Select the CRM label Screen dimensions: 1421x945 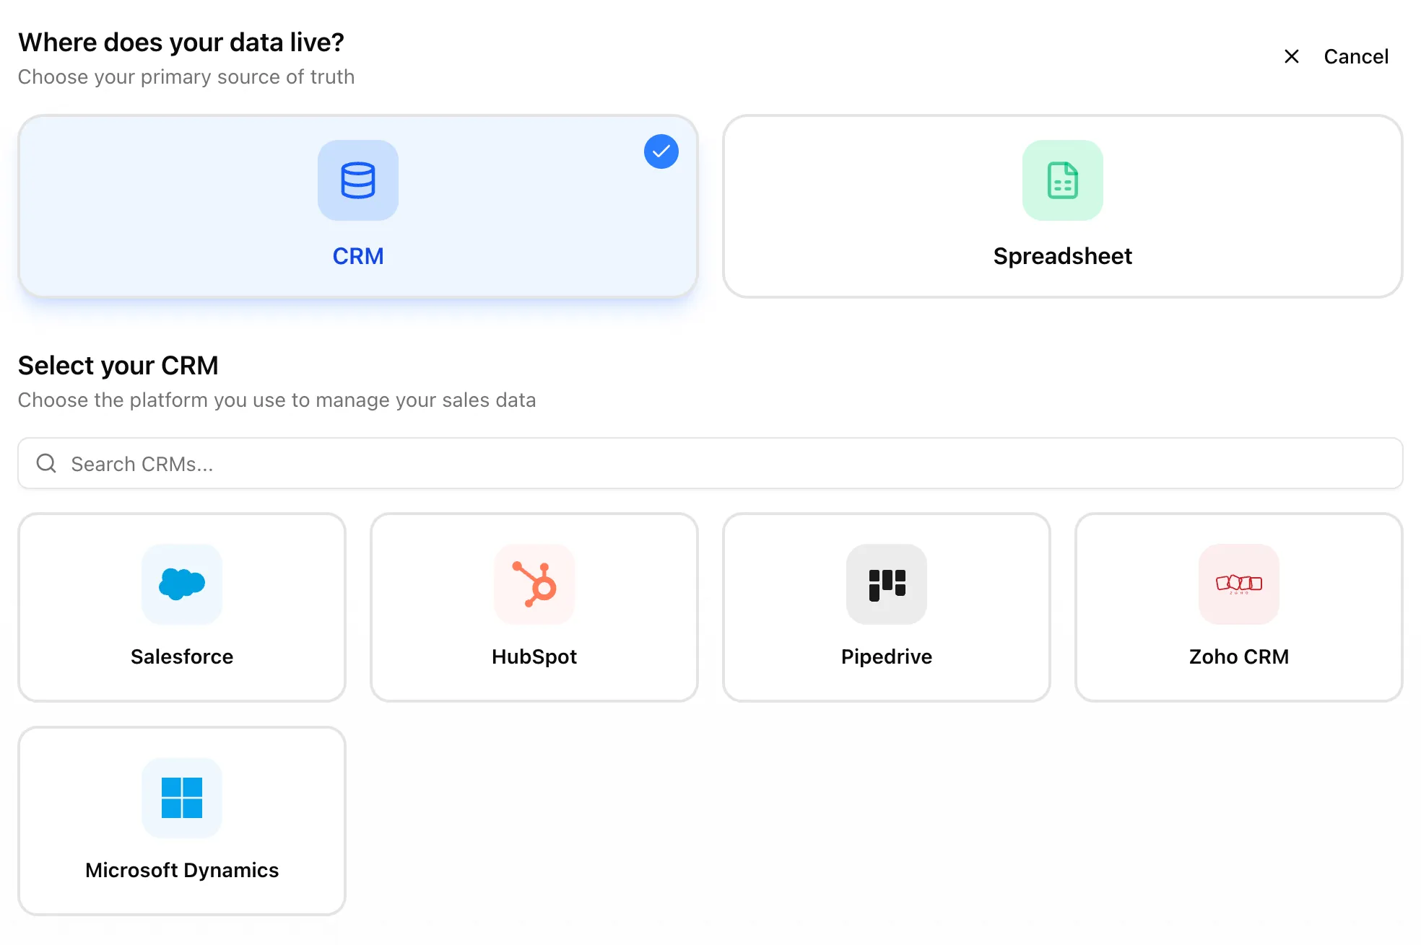pyautogui.click(x=358, y=256)
